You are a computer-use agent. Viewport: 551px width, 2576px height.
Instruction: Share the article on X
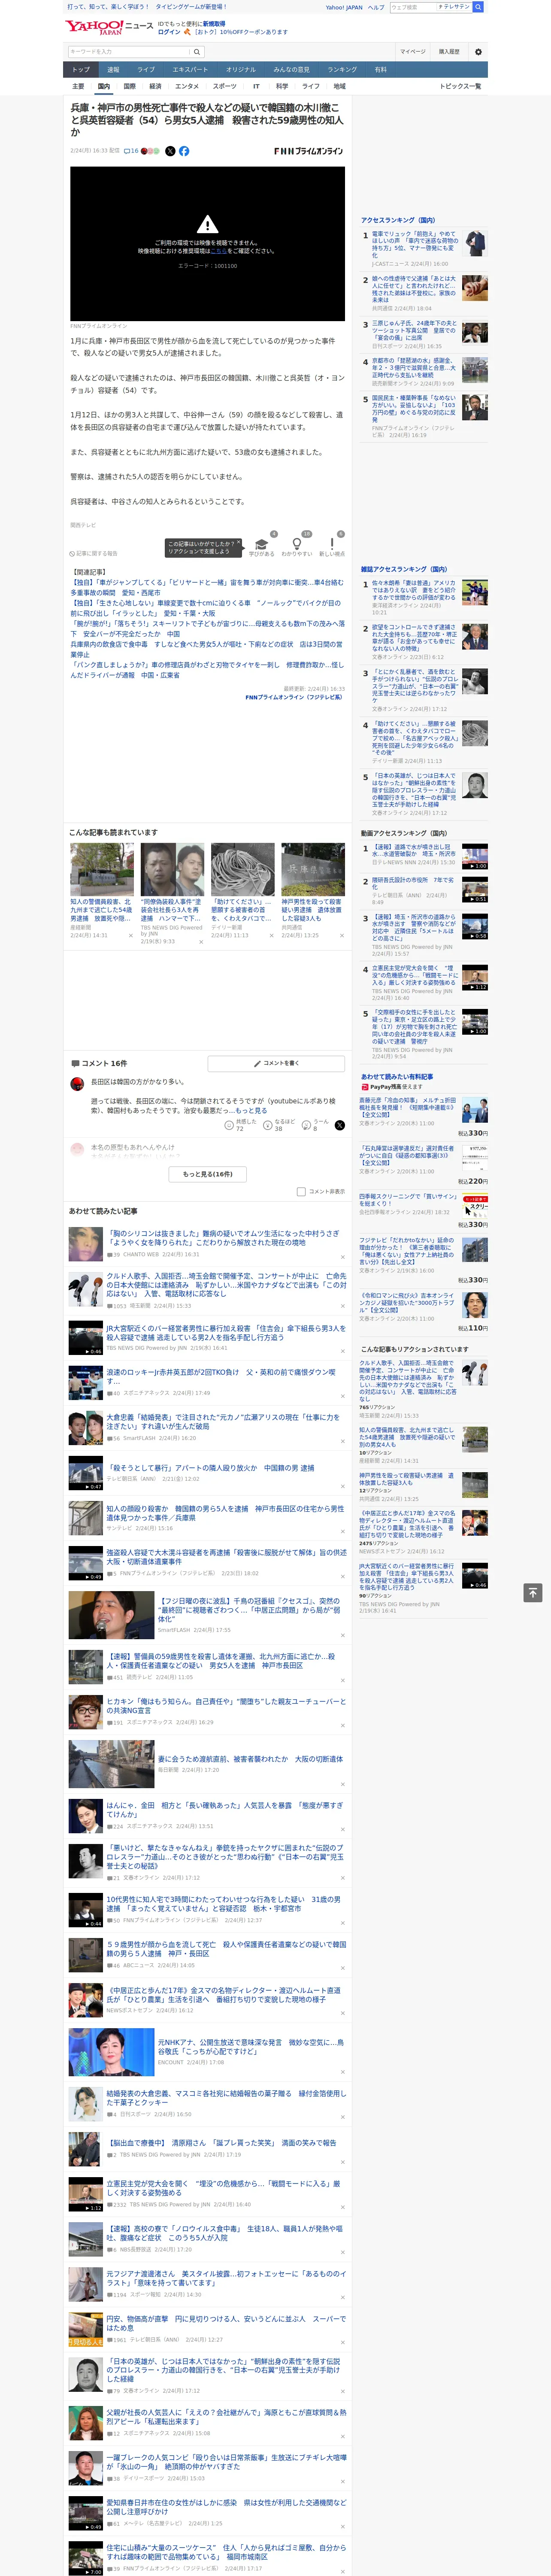[170, 151]
